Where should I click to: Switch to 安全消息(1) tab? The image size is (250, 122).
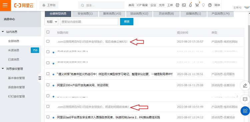(85, 14)
